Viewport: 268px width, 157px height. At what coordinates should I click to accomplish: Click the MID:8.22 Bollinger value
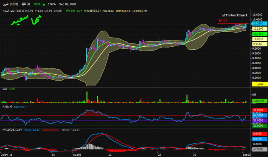pos(108,11)
